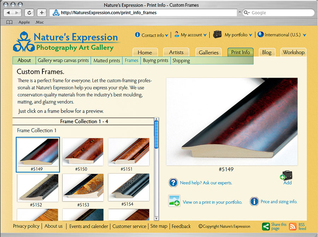Open the Privacy policy link

click(x=26, y=226)
